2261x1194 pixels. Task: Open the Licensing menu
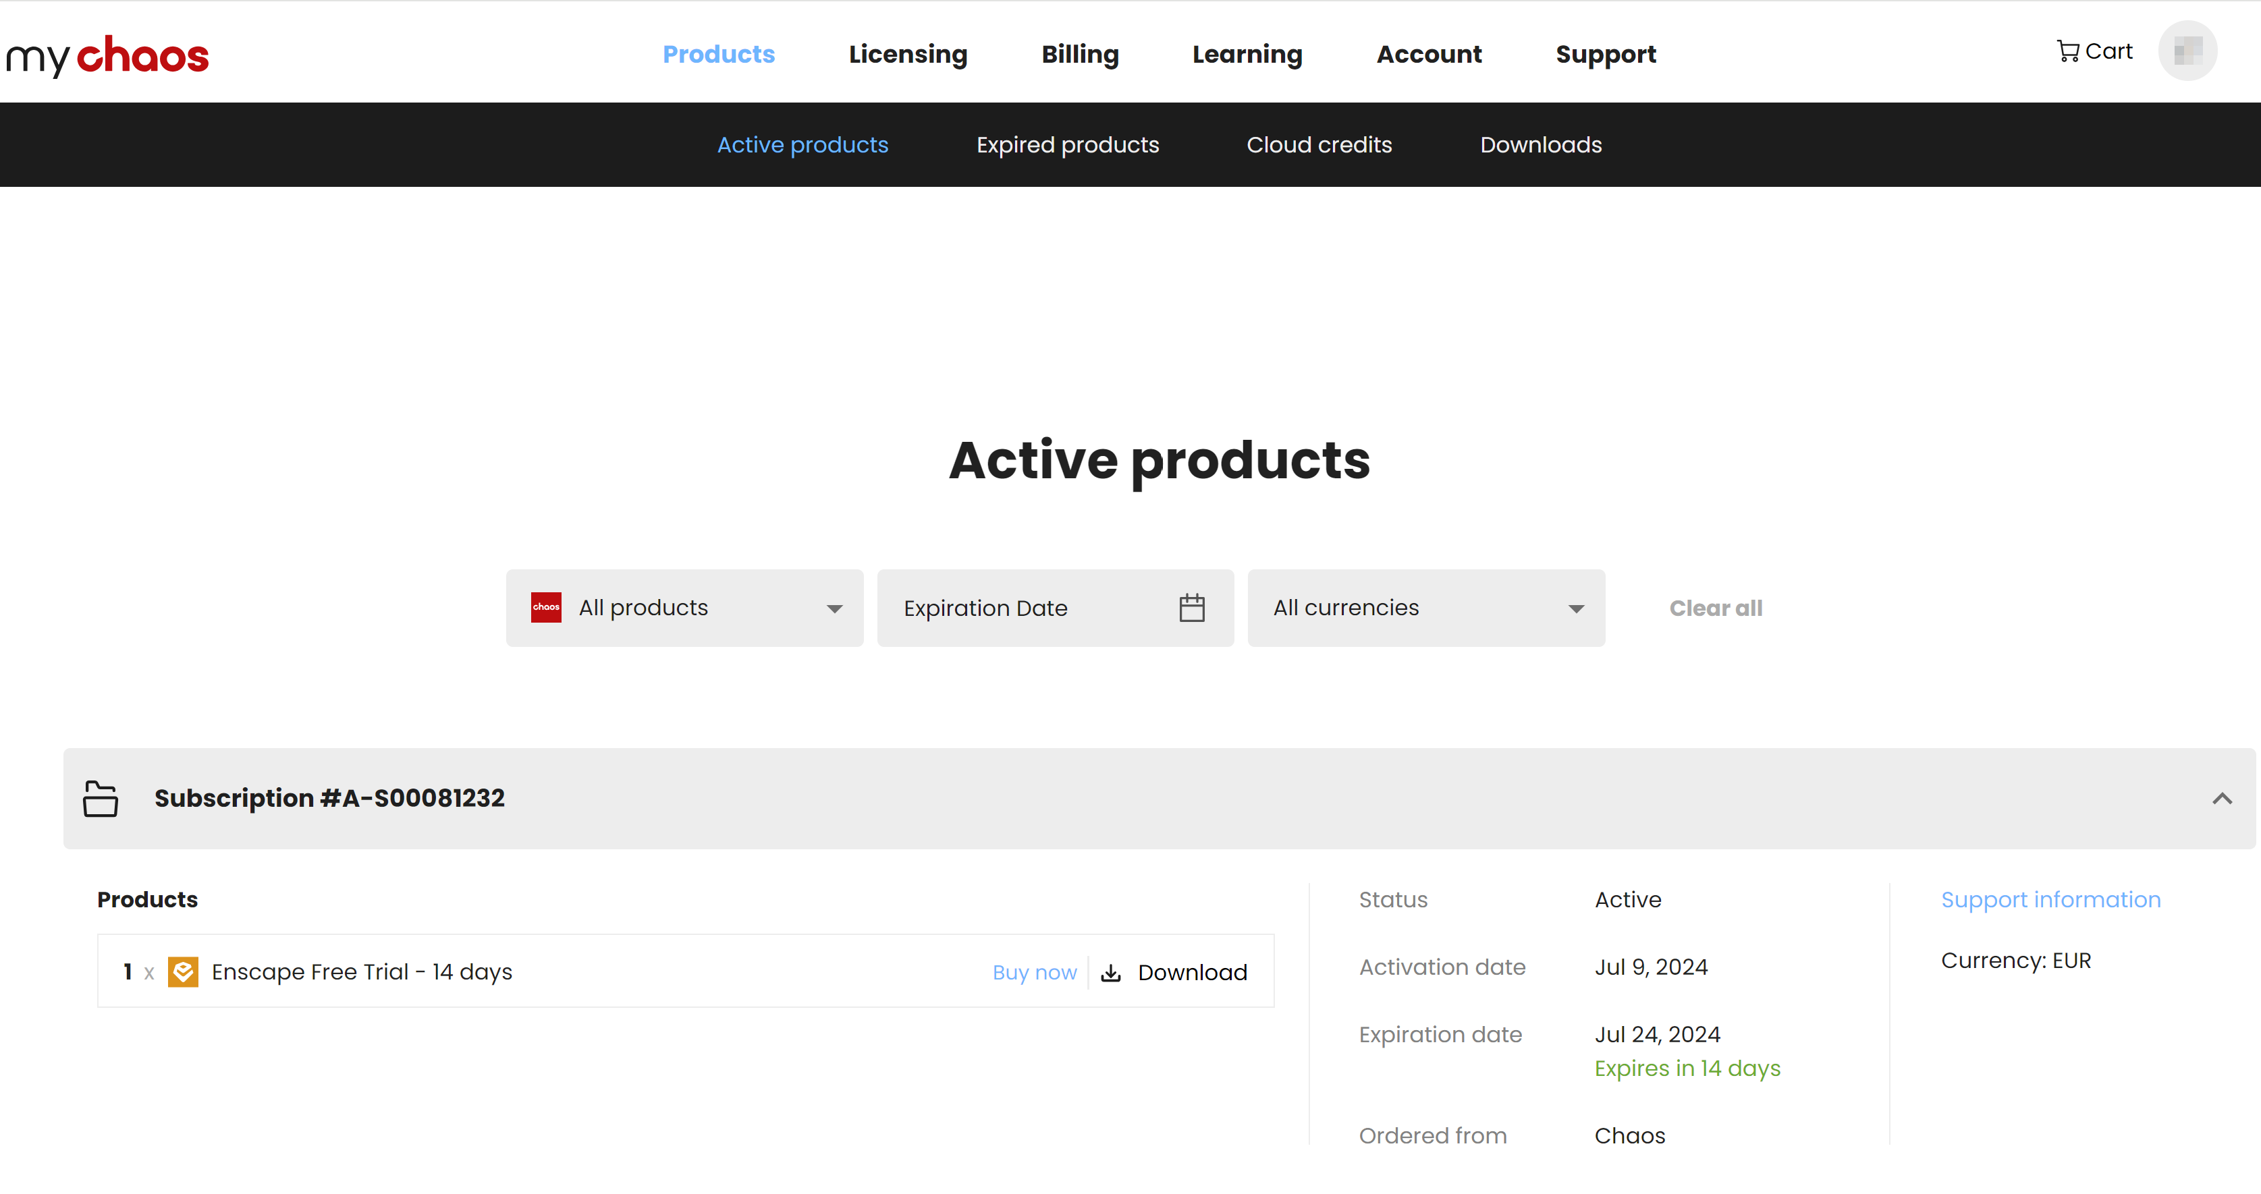point(908,55)
